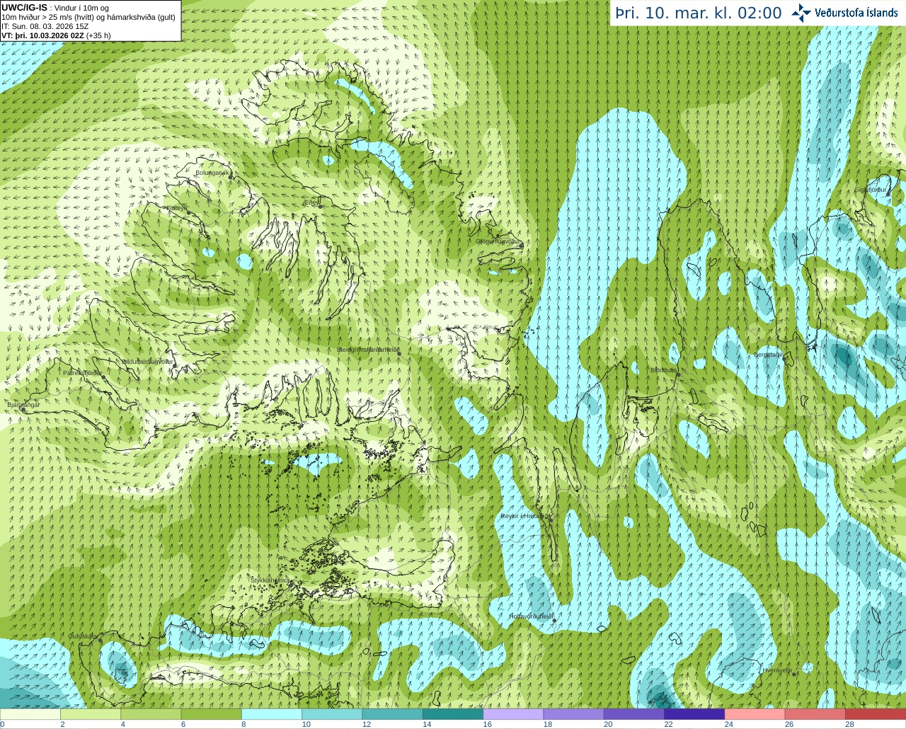Viewport: 906px width, 729px height.
Task: Click the Reykir í Hrútafirði station label
Action: [x=526, y=516]
